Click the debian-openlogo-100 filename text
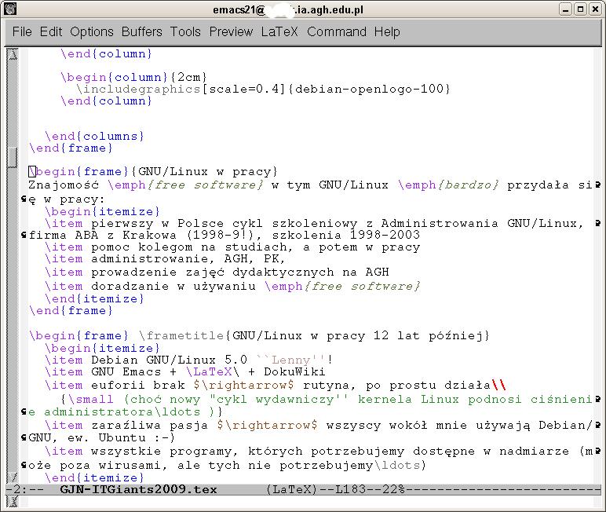The image size is (606, 512). coord(369,90)
